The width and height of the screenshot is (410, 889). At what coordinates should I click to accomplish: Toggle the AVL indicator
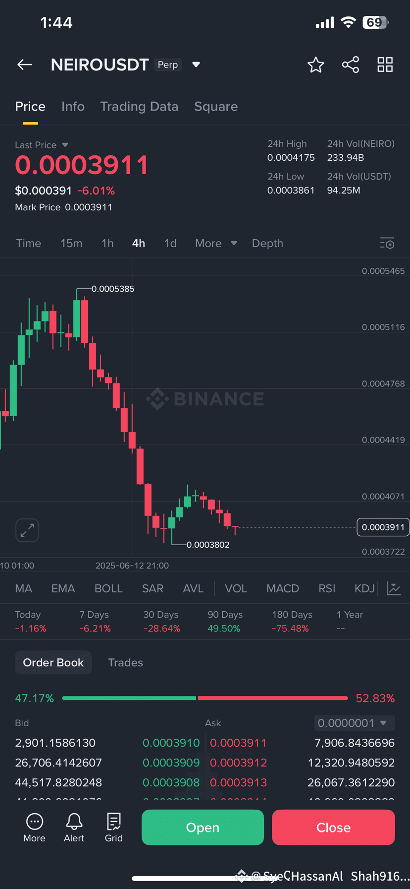coord(193,588)
